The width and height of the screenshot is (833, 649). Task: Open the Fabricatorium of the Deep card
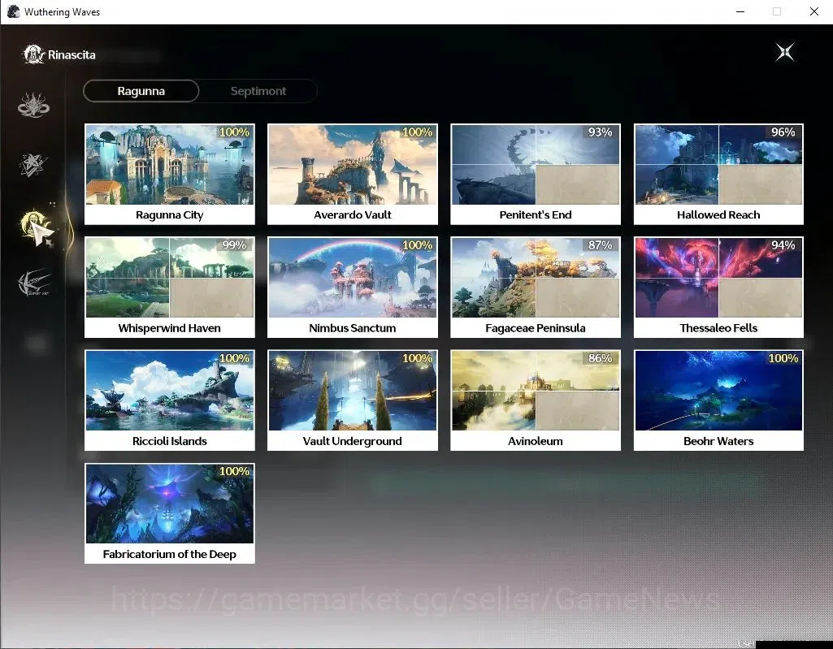click(x=170, y=513)
